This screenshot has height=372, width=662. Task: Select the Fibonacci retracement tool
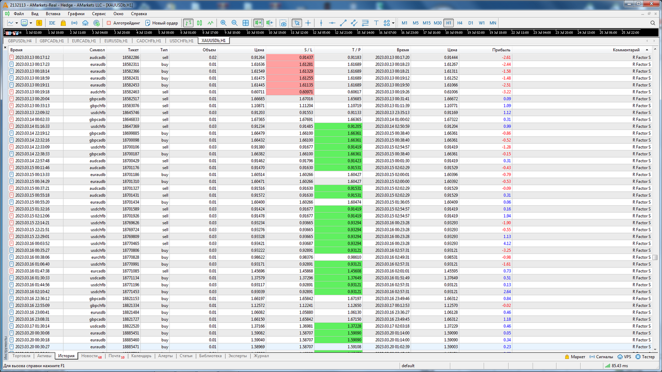pos(365,23)
